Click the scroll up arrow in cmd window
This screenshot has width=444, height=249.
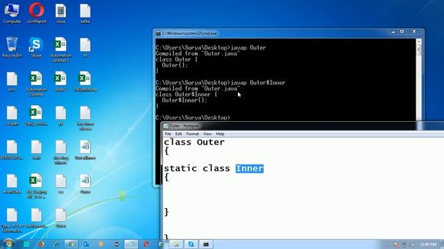tap(418, 41)
